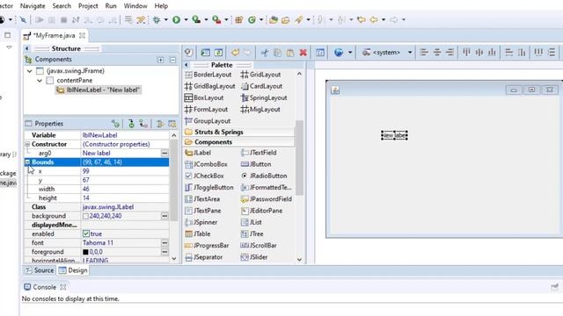This screenshot has width=563, height=316.
Task: Pick JButton component from the Palette
Action: point(256,164)
